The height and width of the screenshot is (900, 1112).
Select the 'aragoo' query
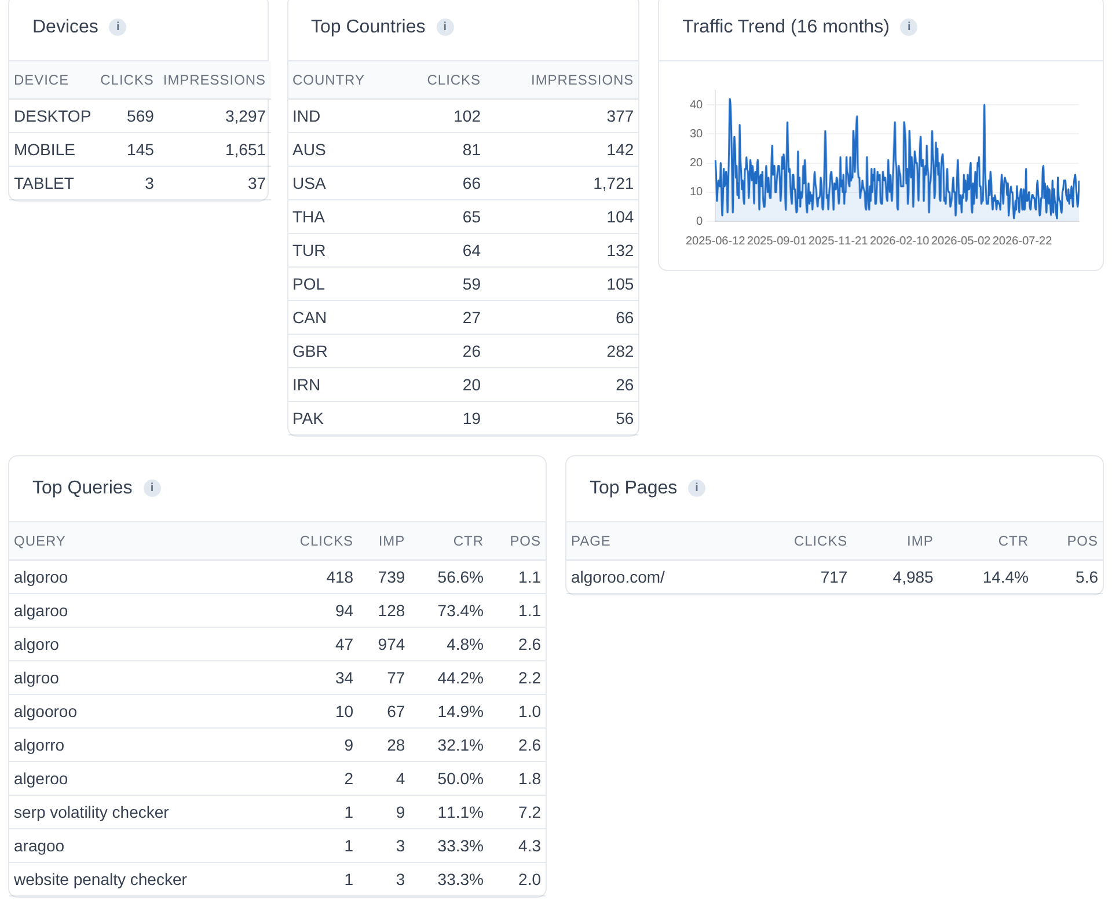click(x=39, y=846)
